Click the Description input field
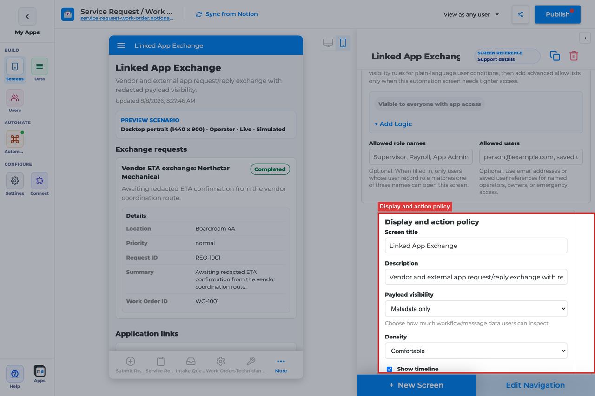This screenshot has height=396, width=595. tap(476, 277)
